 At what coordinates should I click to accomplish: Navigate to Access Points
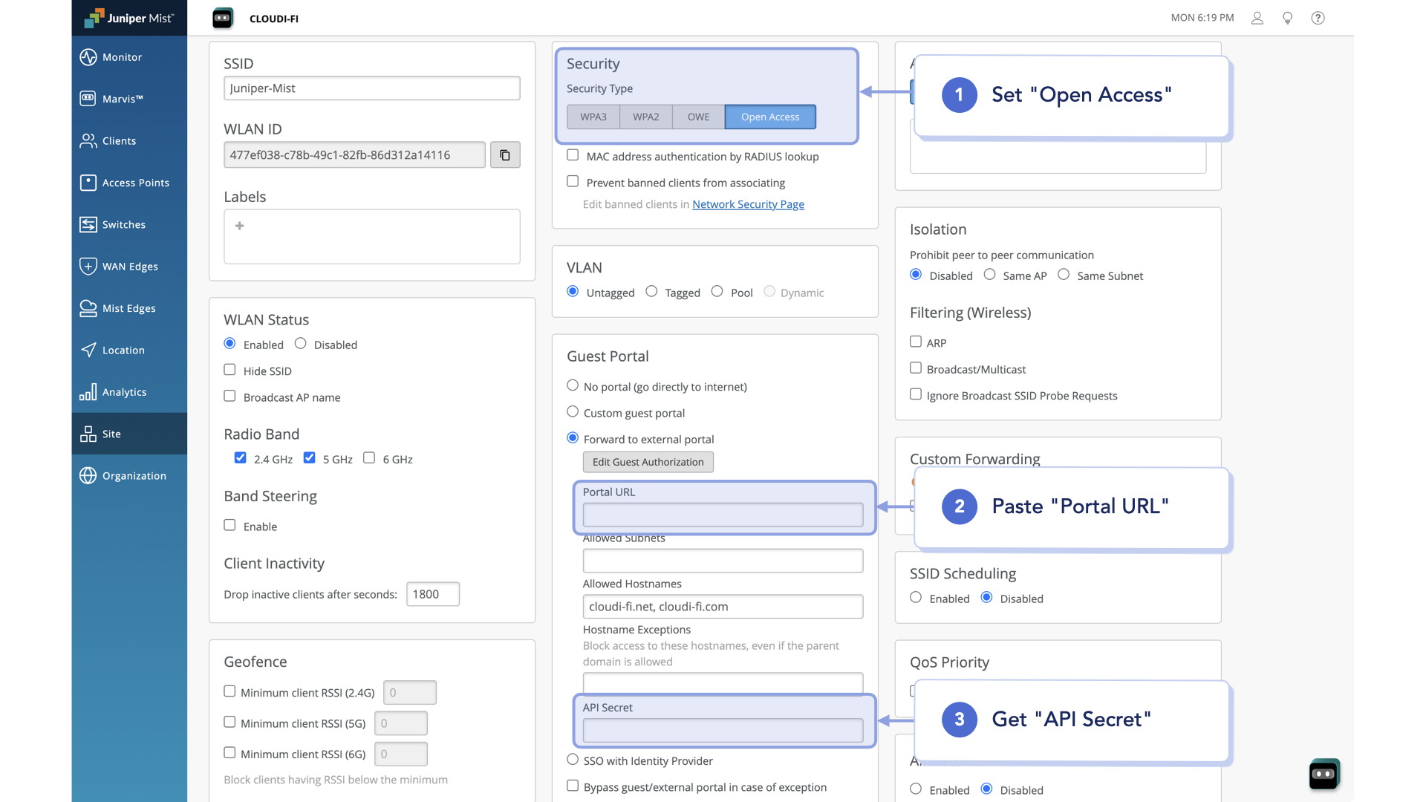136,183
